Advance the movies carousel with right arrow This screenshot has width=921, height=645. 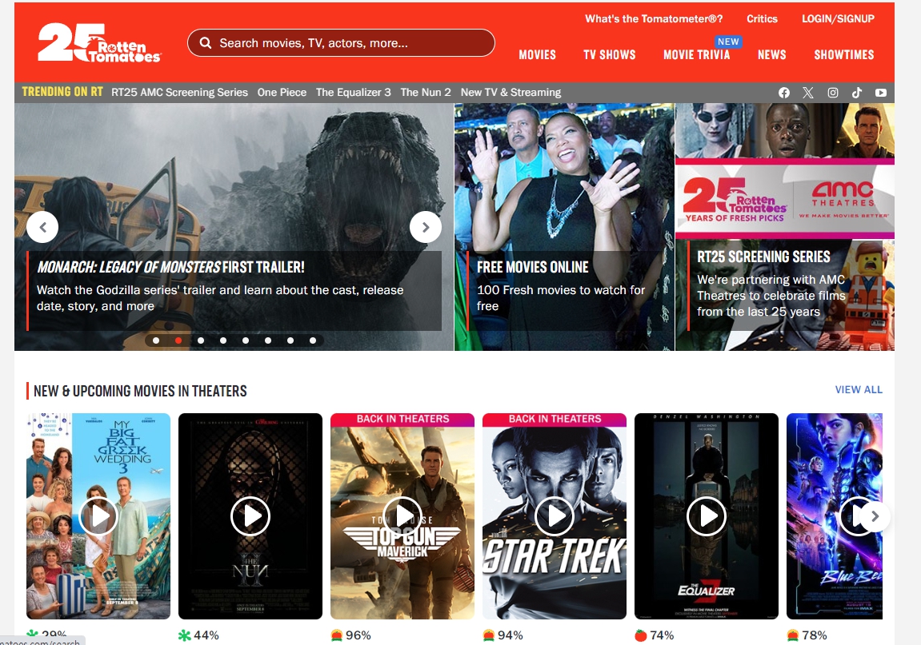pyautogui.click(x=875, y=516)
